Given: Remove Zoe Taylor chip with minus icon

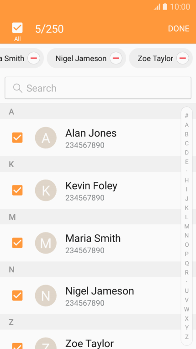Looking at the screenshot, I should (183, 58).
